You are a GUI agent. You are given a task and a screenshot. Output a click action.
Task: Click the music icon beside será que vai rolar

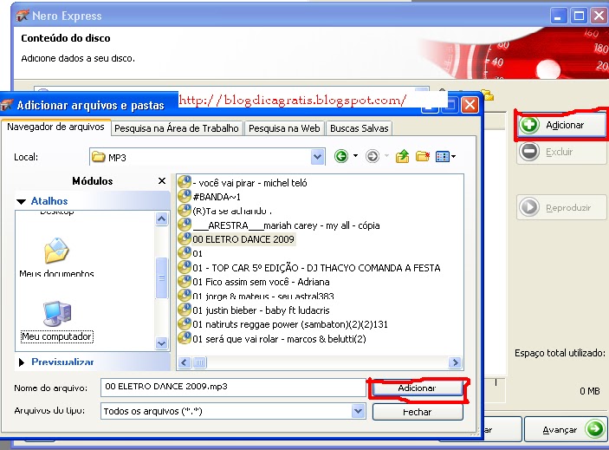(185, 338)
